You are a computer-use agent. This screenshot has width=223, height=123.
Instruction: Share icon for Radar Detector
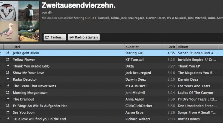point(7,79)
